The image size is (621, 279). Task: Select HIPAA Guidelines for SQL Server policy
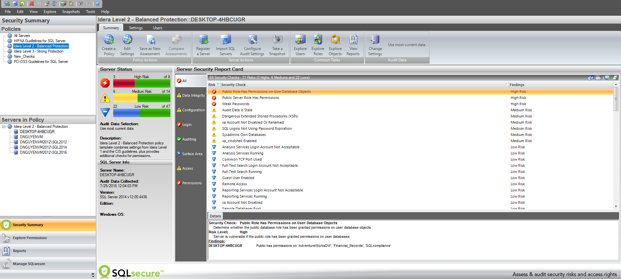click(x=40, y=41)
